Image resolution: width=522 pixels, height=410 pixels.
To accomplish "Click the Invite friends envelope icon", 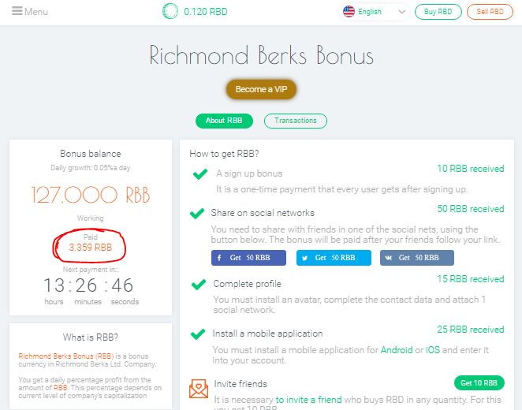I will (x=199, y=389).
